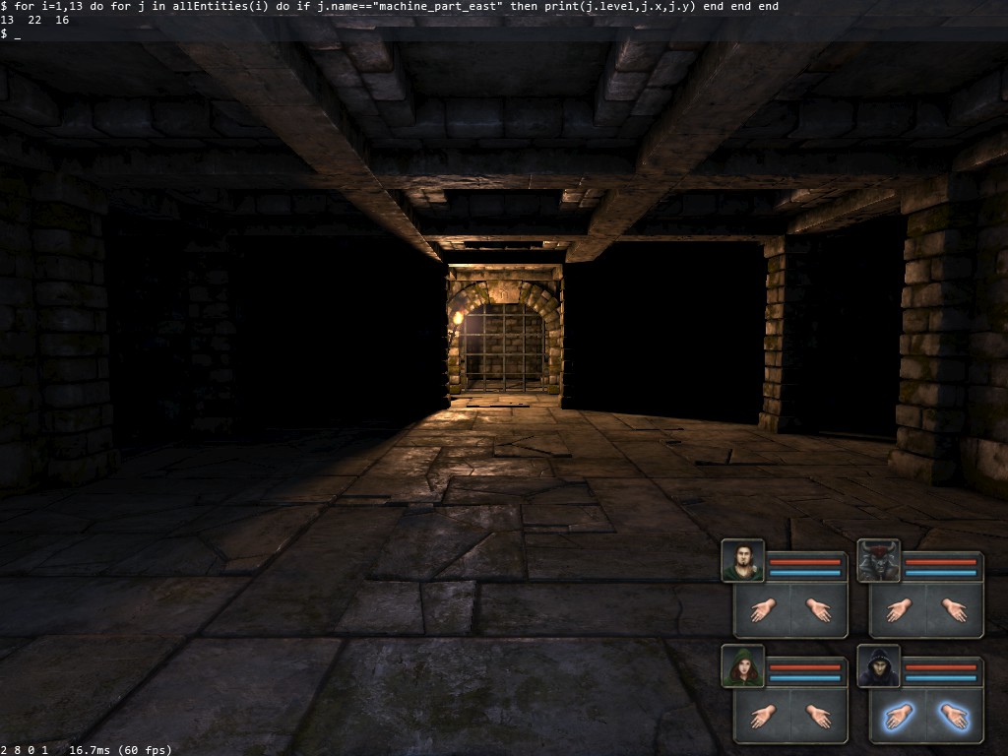
Task: Click the executed allEntities console command line
Action: (390, 7)
